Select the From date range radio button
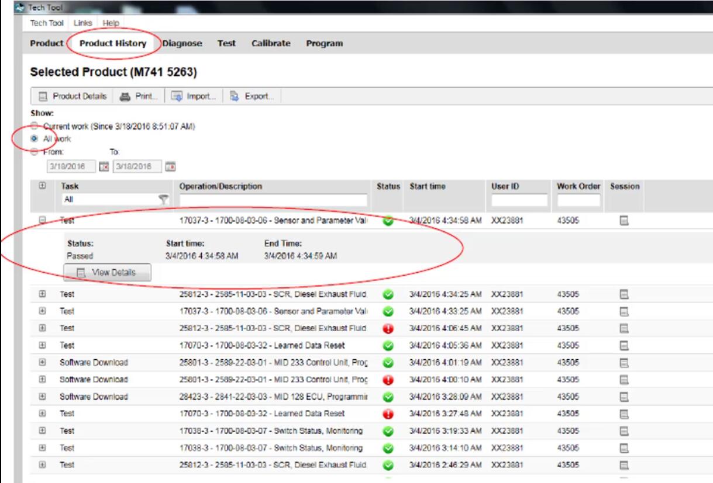Image resolution: width=713 pixels, height=483 pixels. pyautogui.click(x=35, y=151)
